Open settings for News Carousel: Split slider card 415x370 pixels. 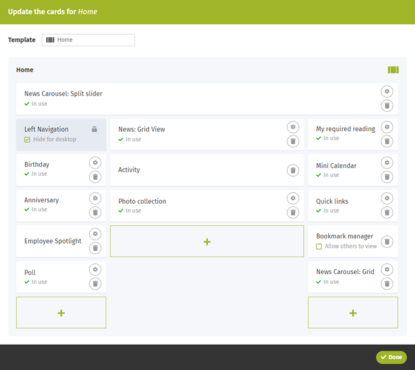[386, 92]
